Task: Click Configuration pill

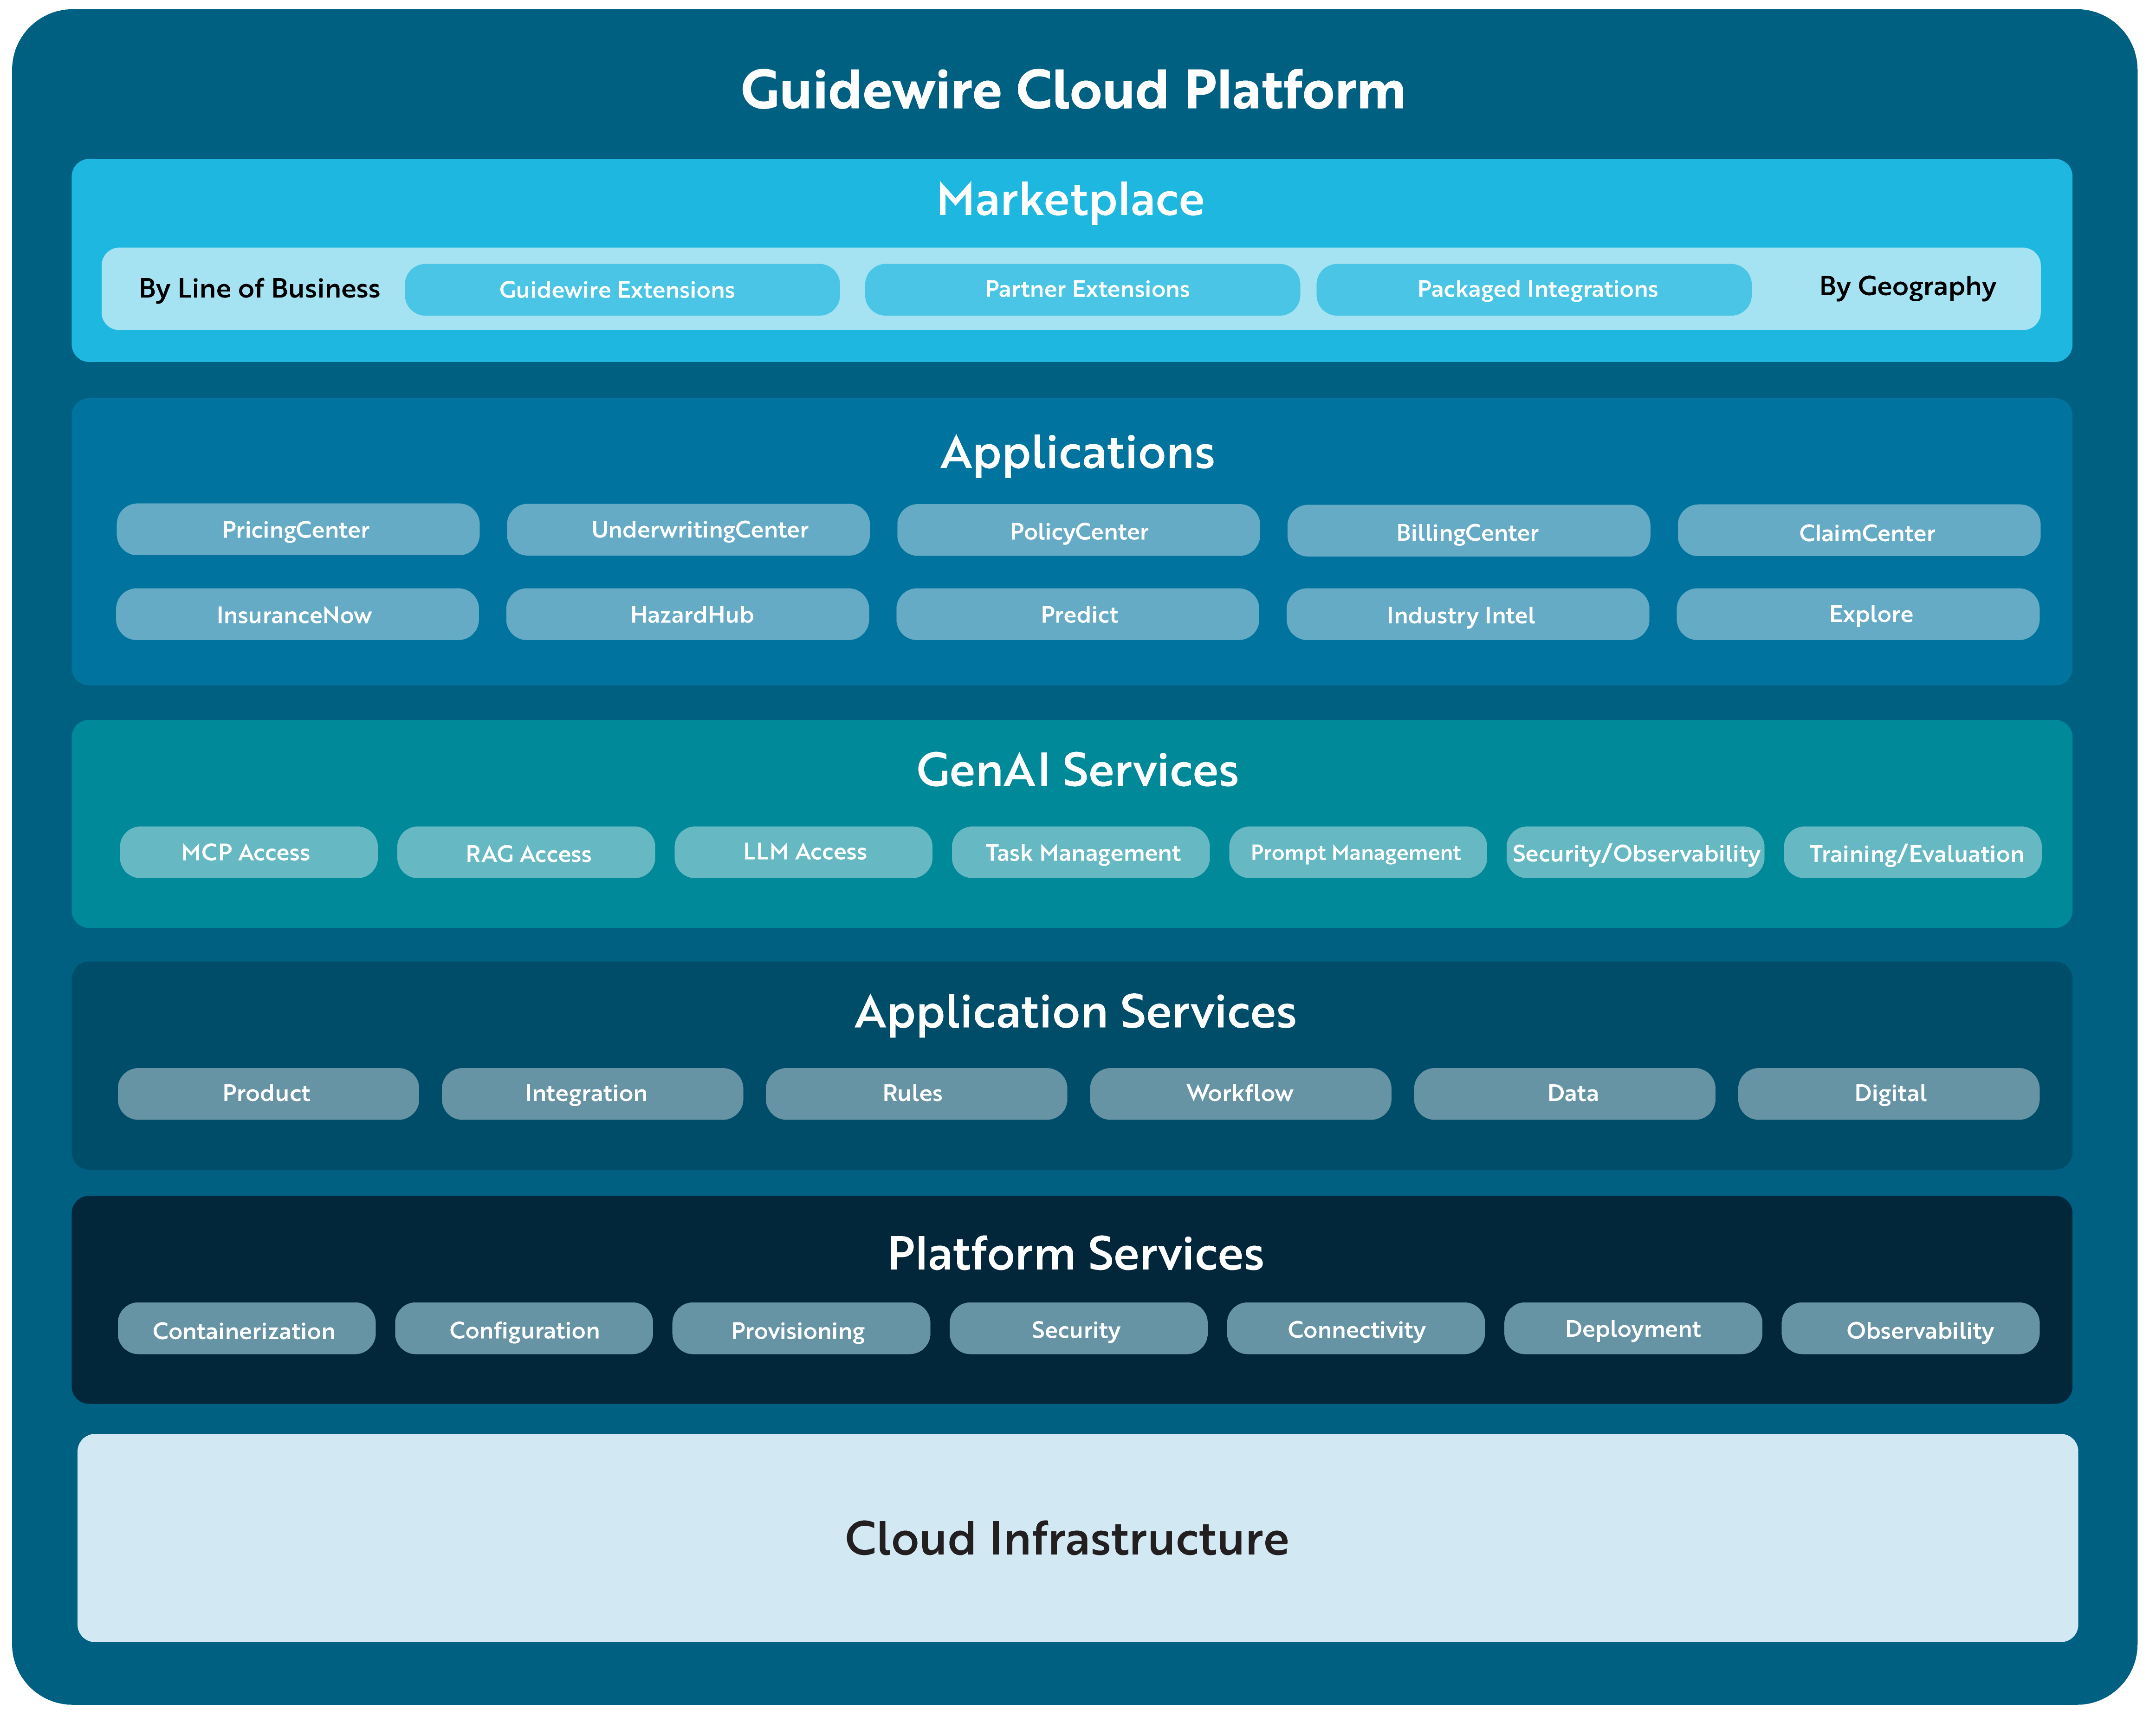Action: (x=523, y=1328)
